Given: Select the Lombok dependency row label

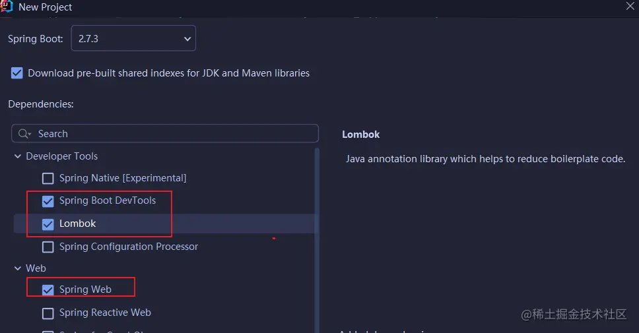Looking at the screenshot, I should pyautogui.click(x=77, y=224).
